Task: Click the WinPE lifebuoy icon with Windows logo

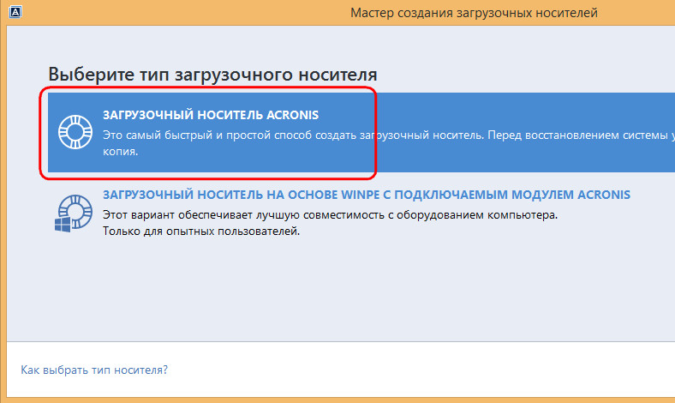Action: (x=74, y=213)
